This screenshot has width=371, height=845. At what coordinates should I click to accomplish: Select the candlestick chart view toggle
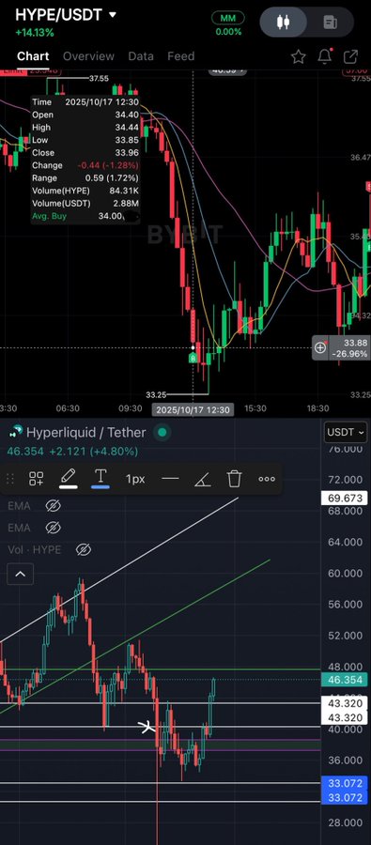point(283,23)
